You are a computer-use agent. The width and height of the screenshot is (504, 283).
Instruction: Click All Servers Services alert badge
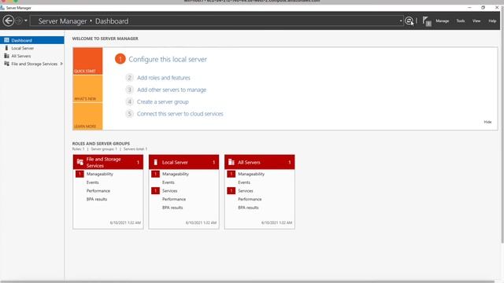pos(231,190)
